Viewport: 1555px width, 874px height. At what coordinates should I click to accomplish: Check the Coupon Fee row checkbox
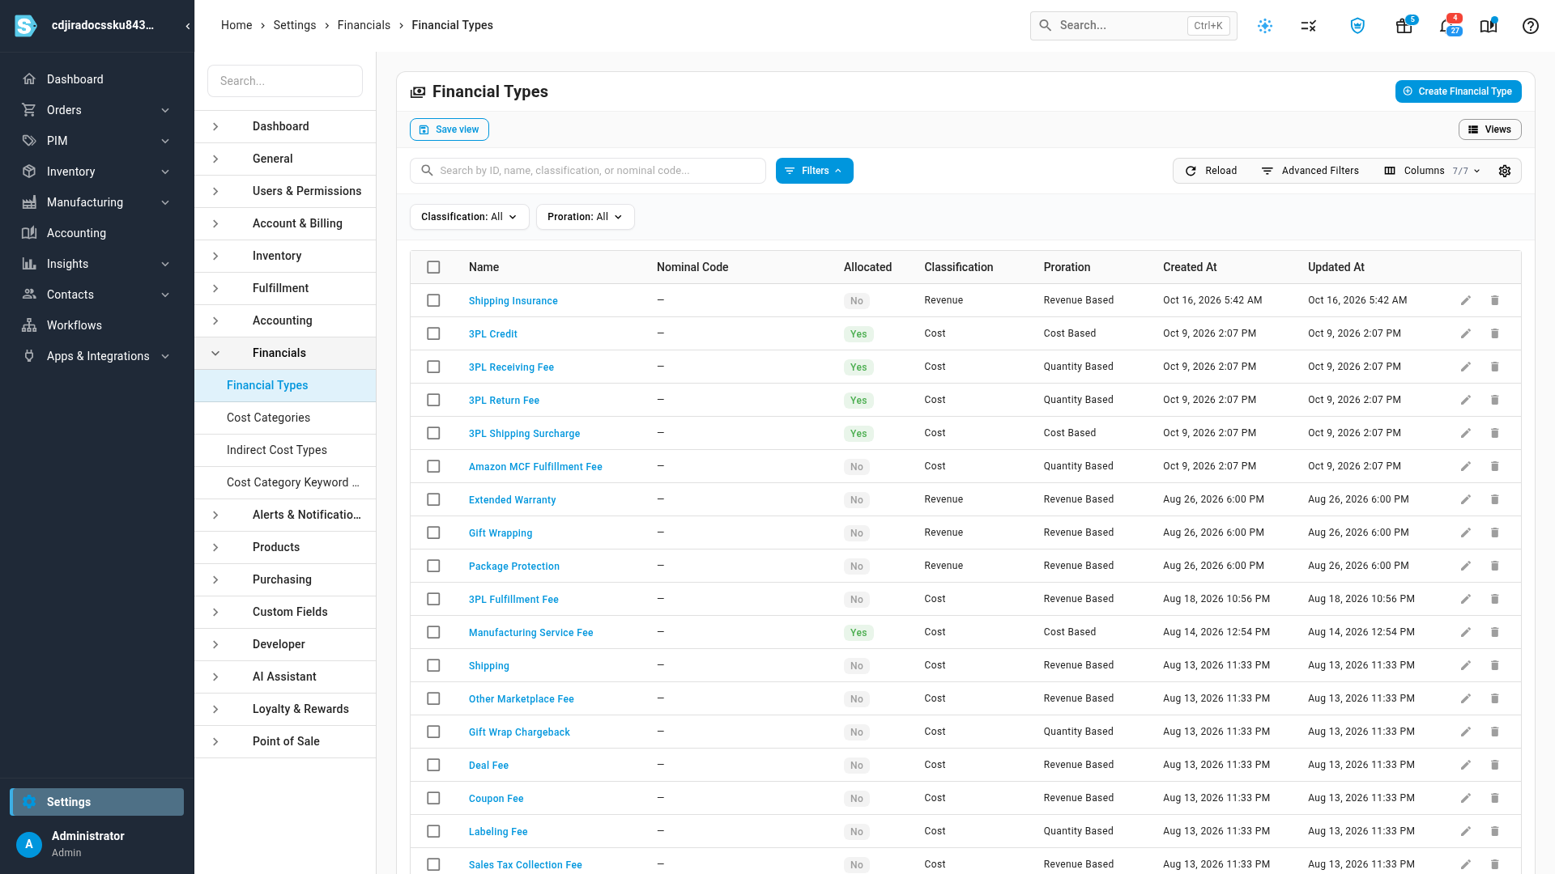[x=433, y=798]
